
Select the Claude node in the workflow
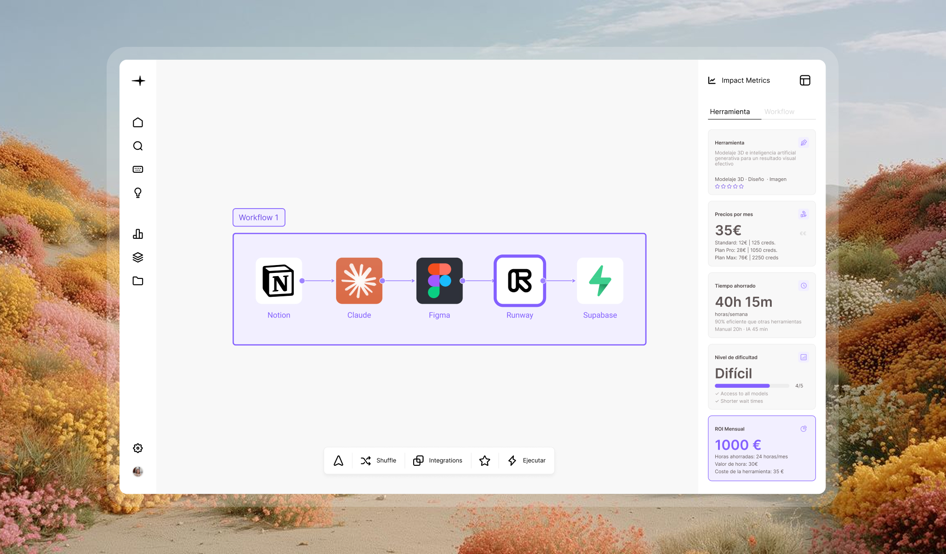pyautogui.click(x=359, y=281)
